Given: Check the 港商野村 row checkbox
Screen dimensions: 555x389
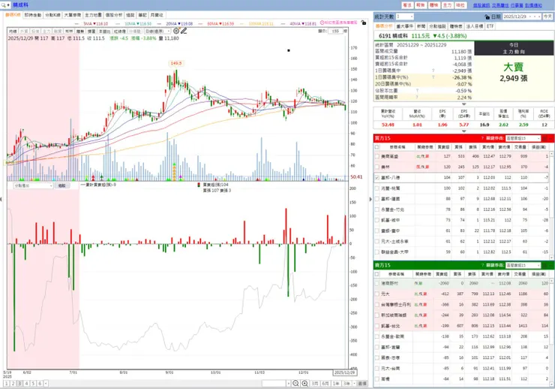Looking at the screenshot, I should coord(377,283).
